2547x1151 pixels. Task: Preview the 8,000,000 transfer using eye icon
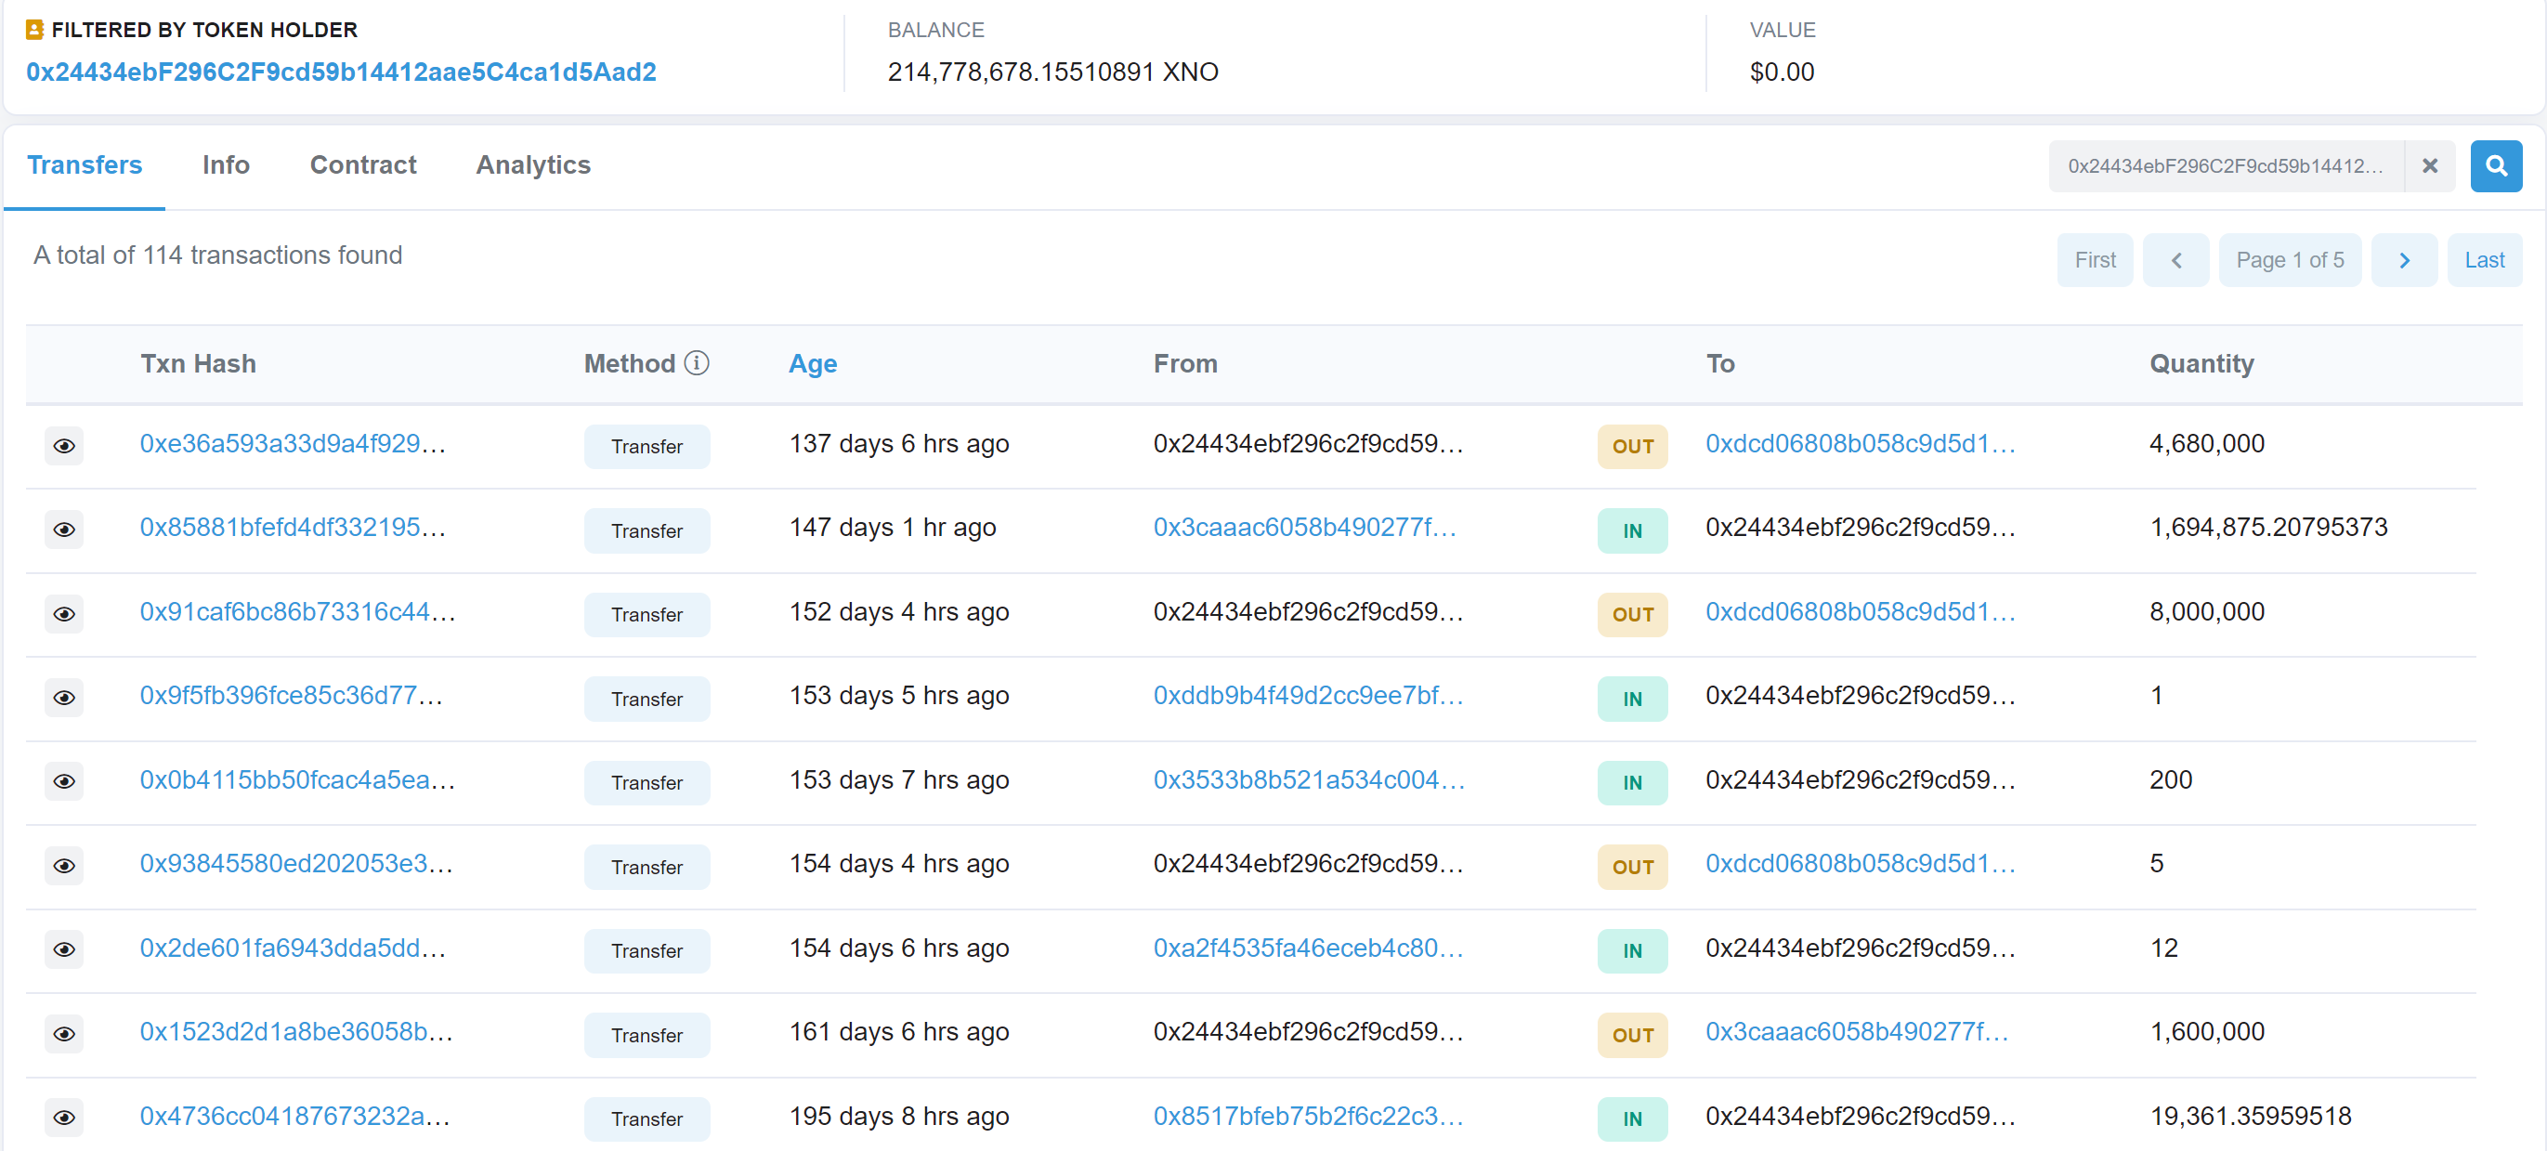pyautogui.click(x=64, y=614)
